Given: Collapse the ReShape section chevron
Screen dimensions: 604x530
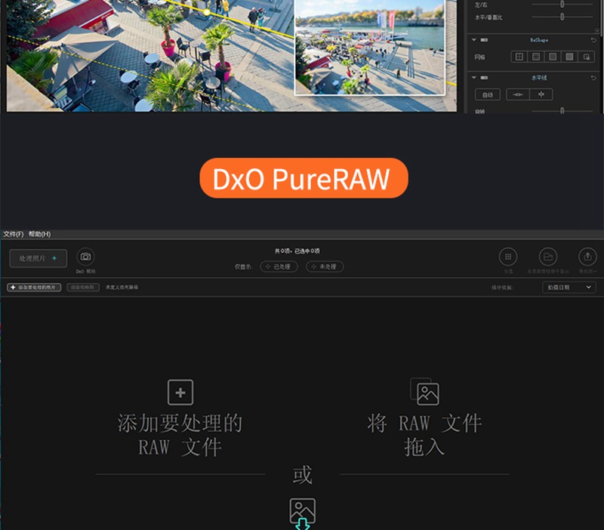Looking at the screenshot, I should click(x=474, y=40).
